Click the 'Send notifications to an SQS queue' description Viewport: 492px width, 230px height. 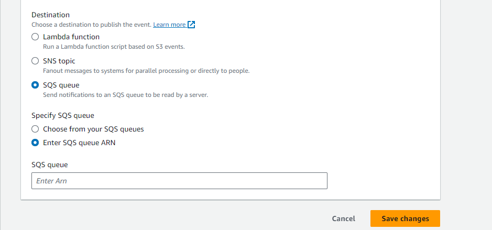point(126,95)
